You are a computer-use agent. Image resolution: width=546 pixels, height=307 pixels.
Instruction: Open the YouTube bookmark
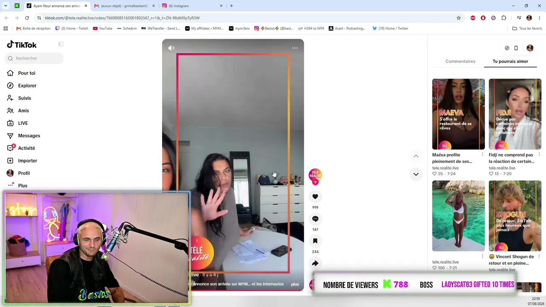102,29
